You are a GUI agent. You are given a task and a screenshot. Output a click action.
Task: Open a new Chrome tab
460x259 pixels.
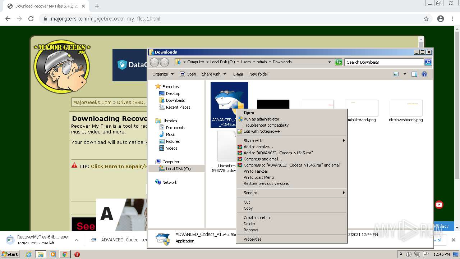click(97, 6)
